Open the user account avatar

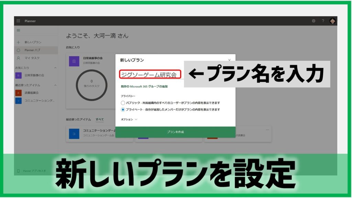(x=332, y=21)
